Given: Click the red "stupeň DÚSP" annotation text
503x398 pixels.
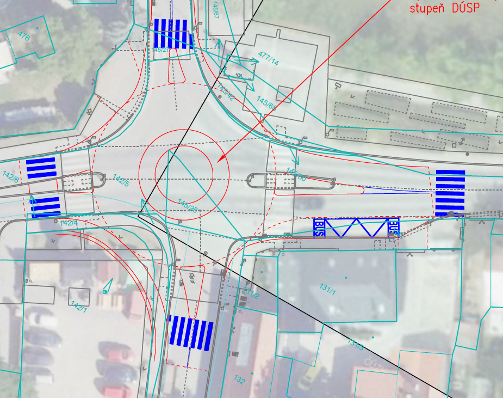Looking at the screenshot, I should tap(448, 8).
